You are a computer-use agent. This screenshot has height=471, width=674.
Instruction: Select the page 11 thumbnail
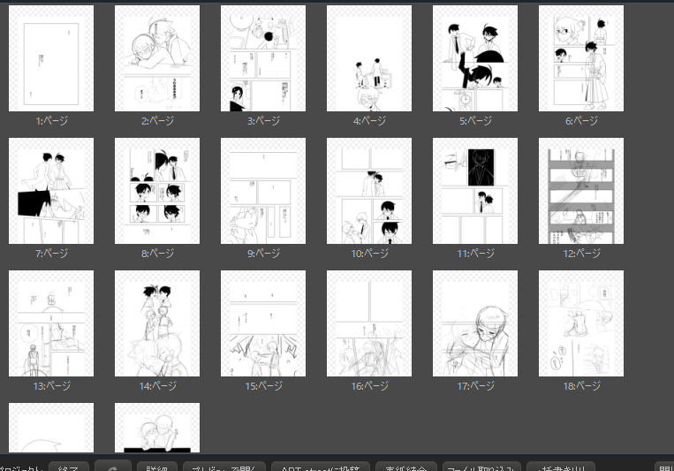(475, 191)
